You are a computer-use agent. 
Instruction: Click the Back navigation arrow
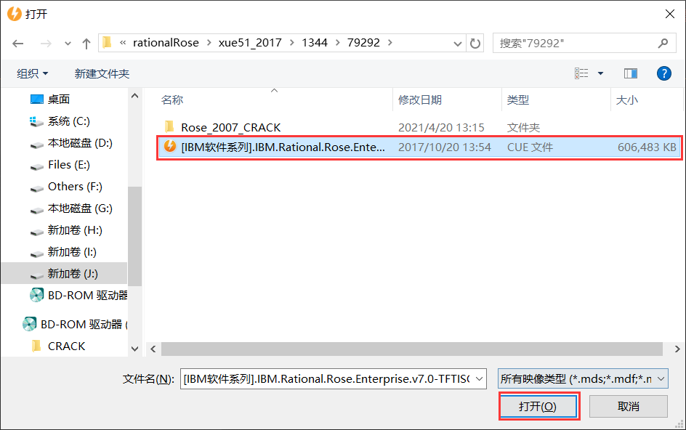[18, 43]
